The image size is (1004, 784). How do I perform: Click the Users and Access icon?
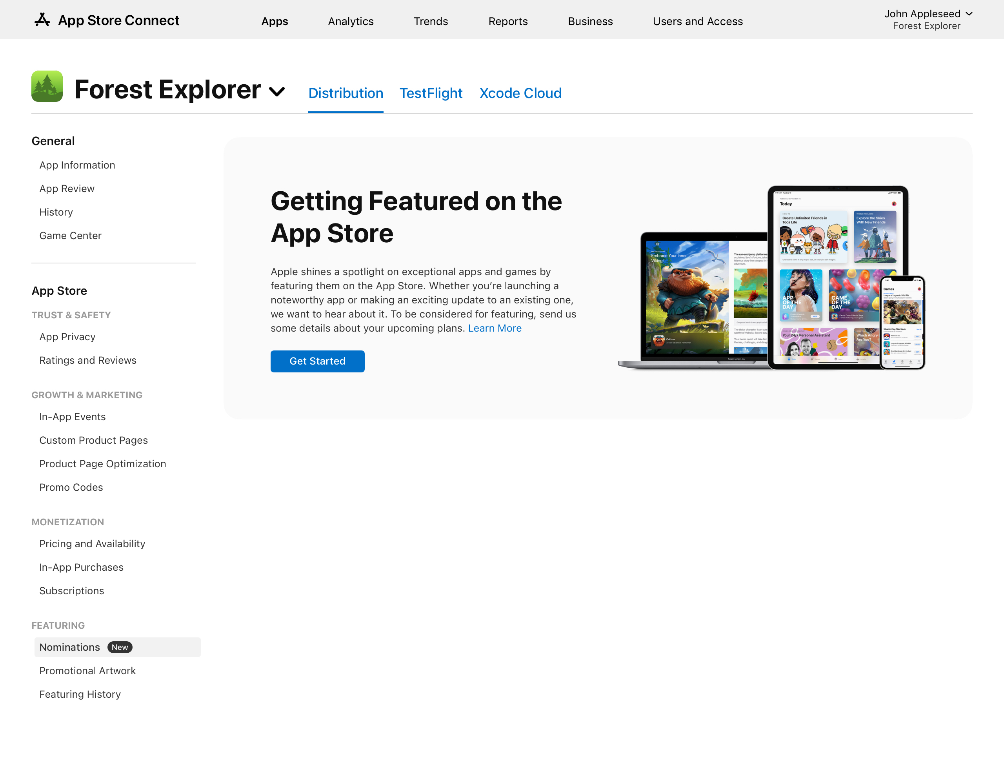tap(698, 20)
